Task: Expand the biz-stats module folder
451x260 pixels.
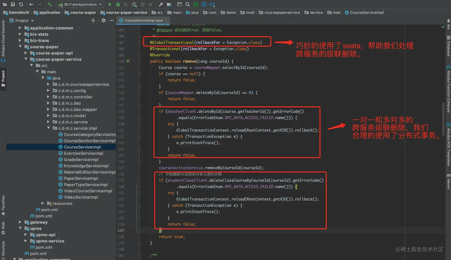Action: [20, 34]
